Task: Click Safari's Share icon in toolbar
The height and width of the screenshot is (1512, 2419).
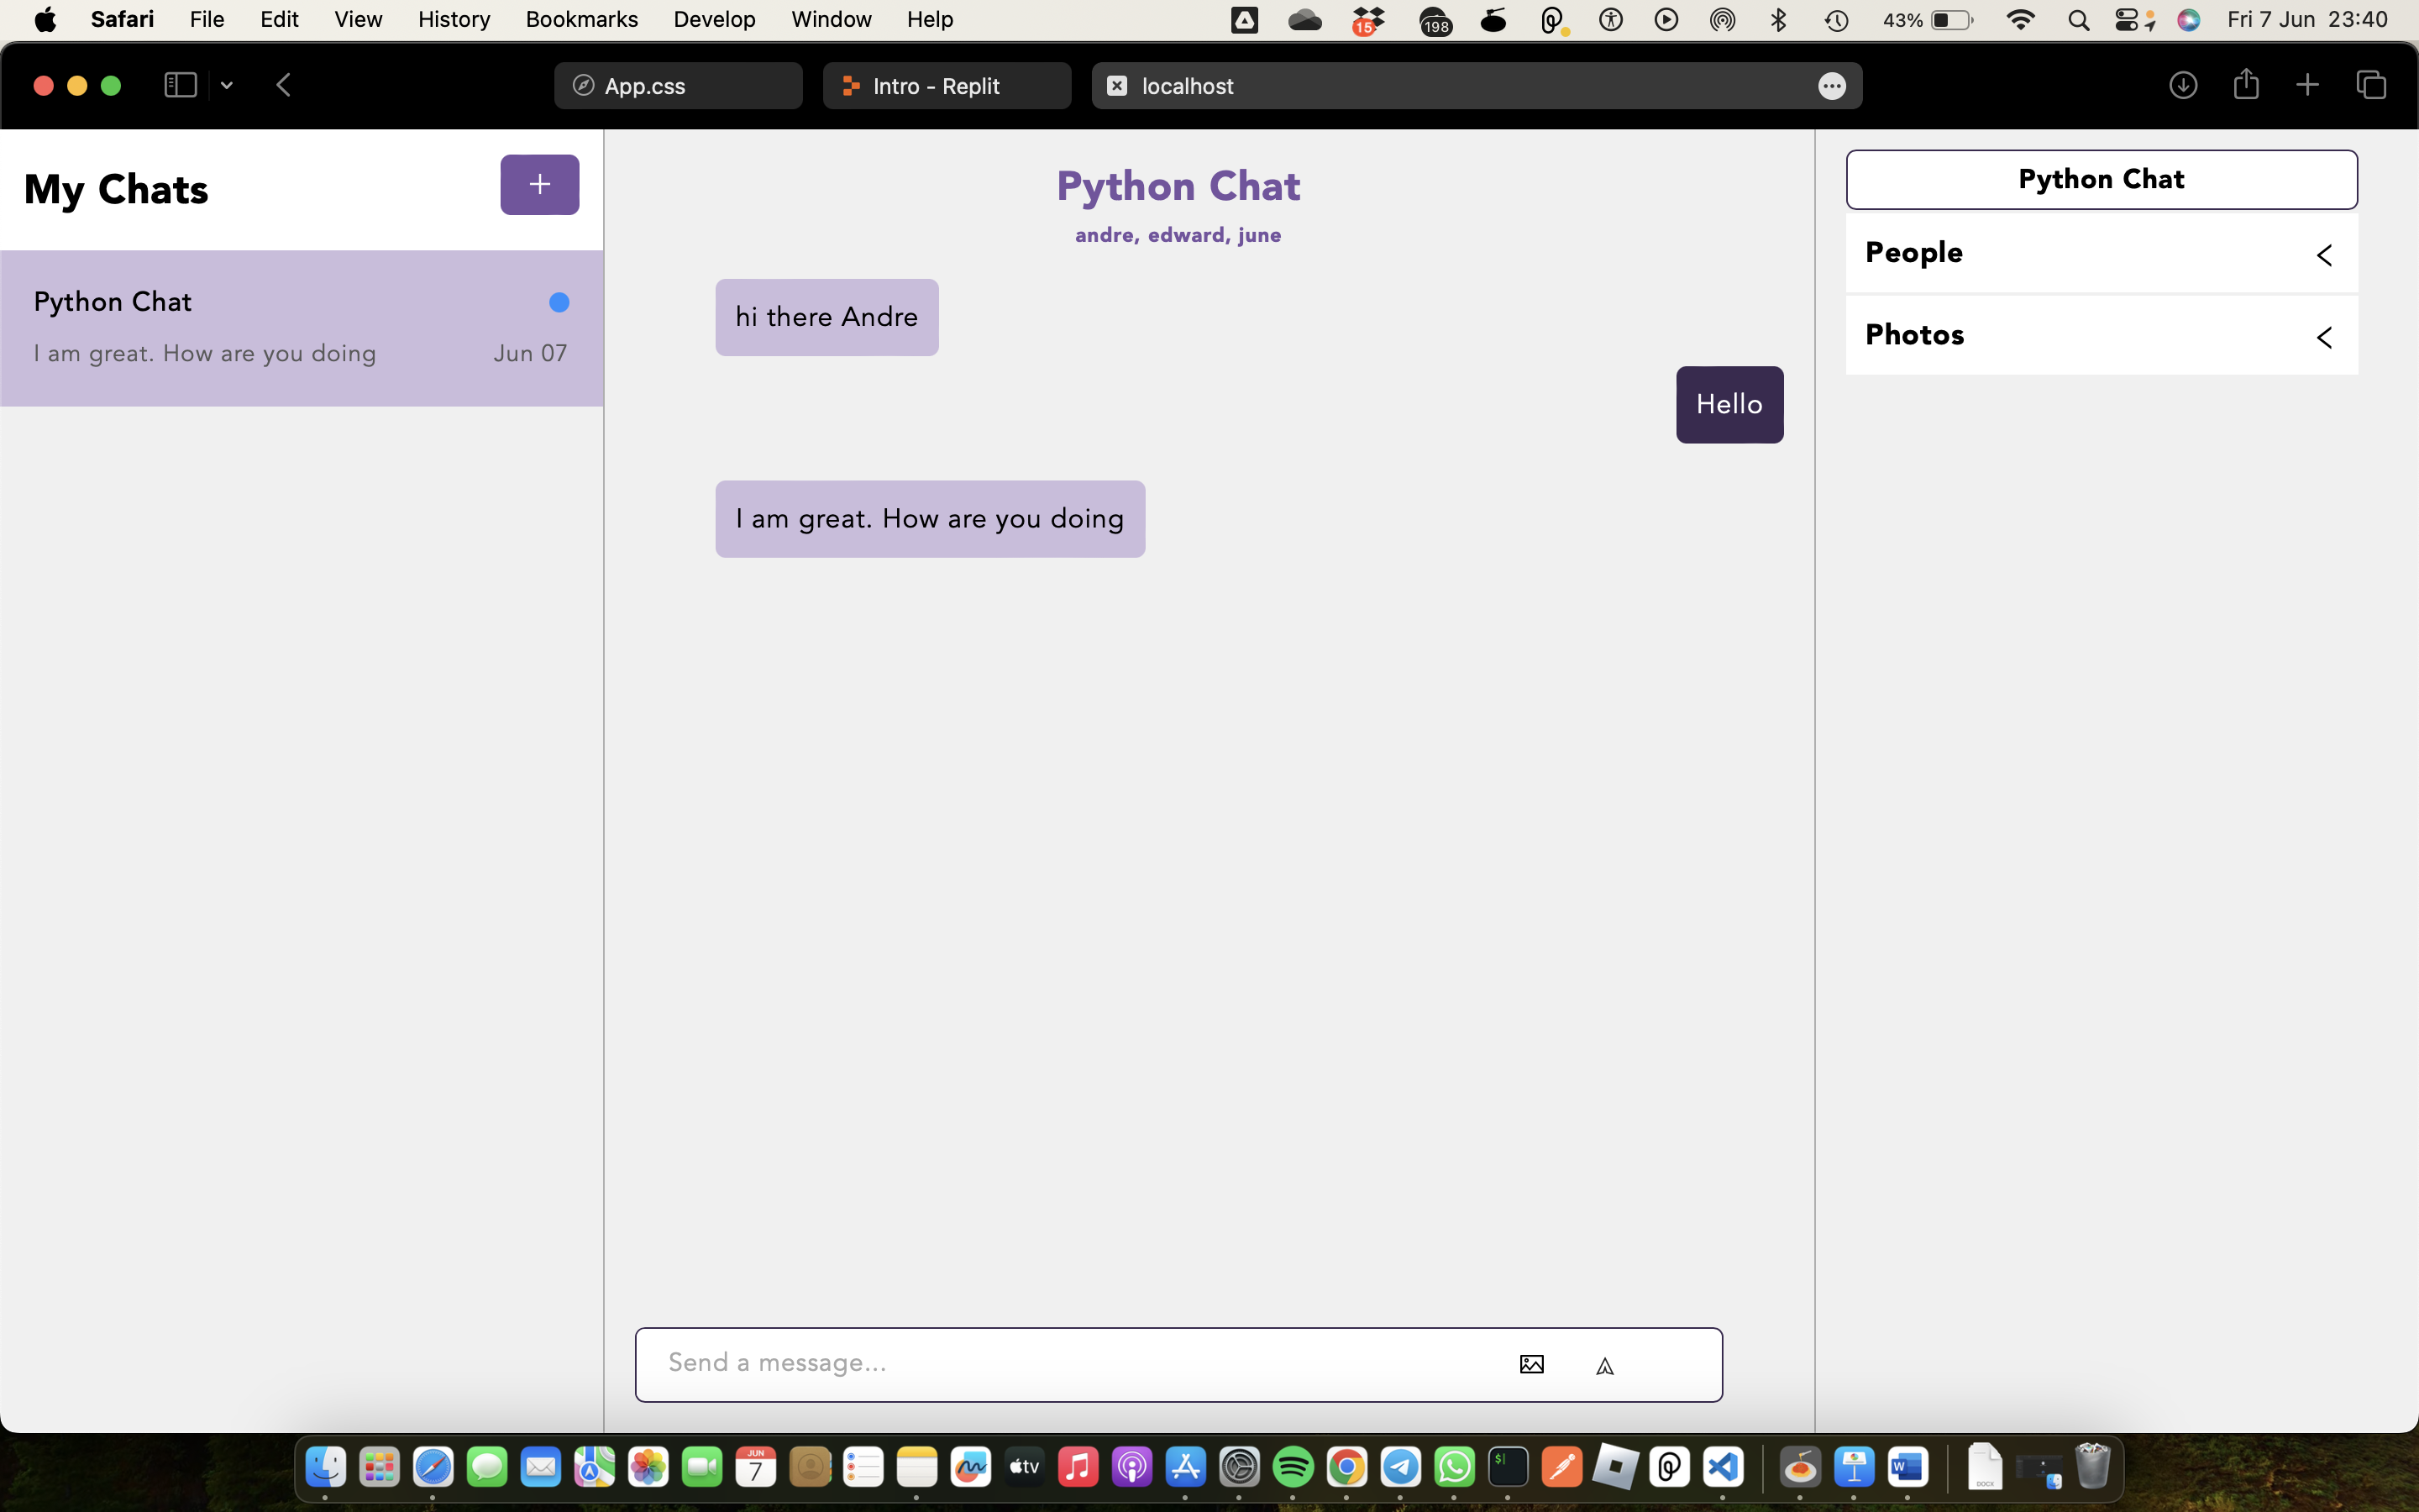Action: pyautogui.click(x=2245, y=85)
